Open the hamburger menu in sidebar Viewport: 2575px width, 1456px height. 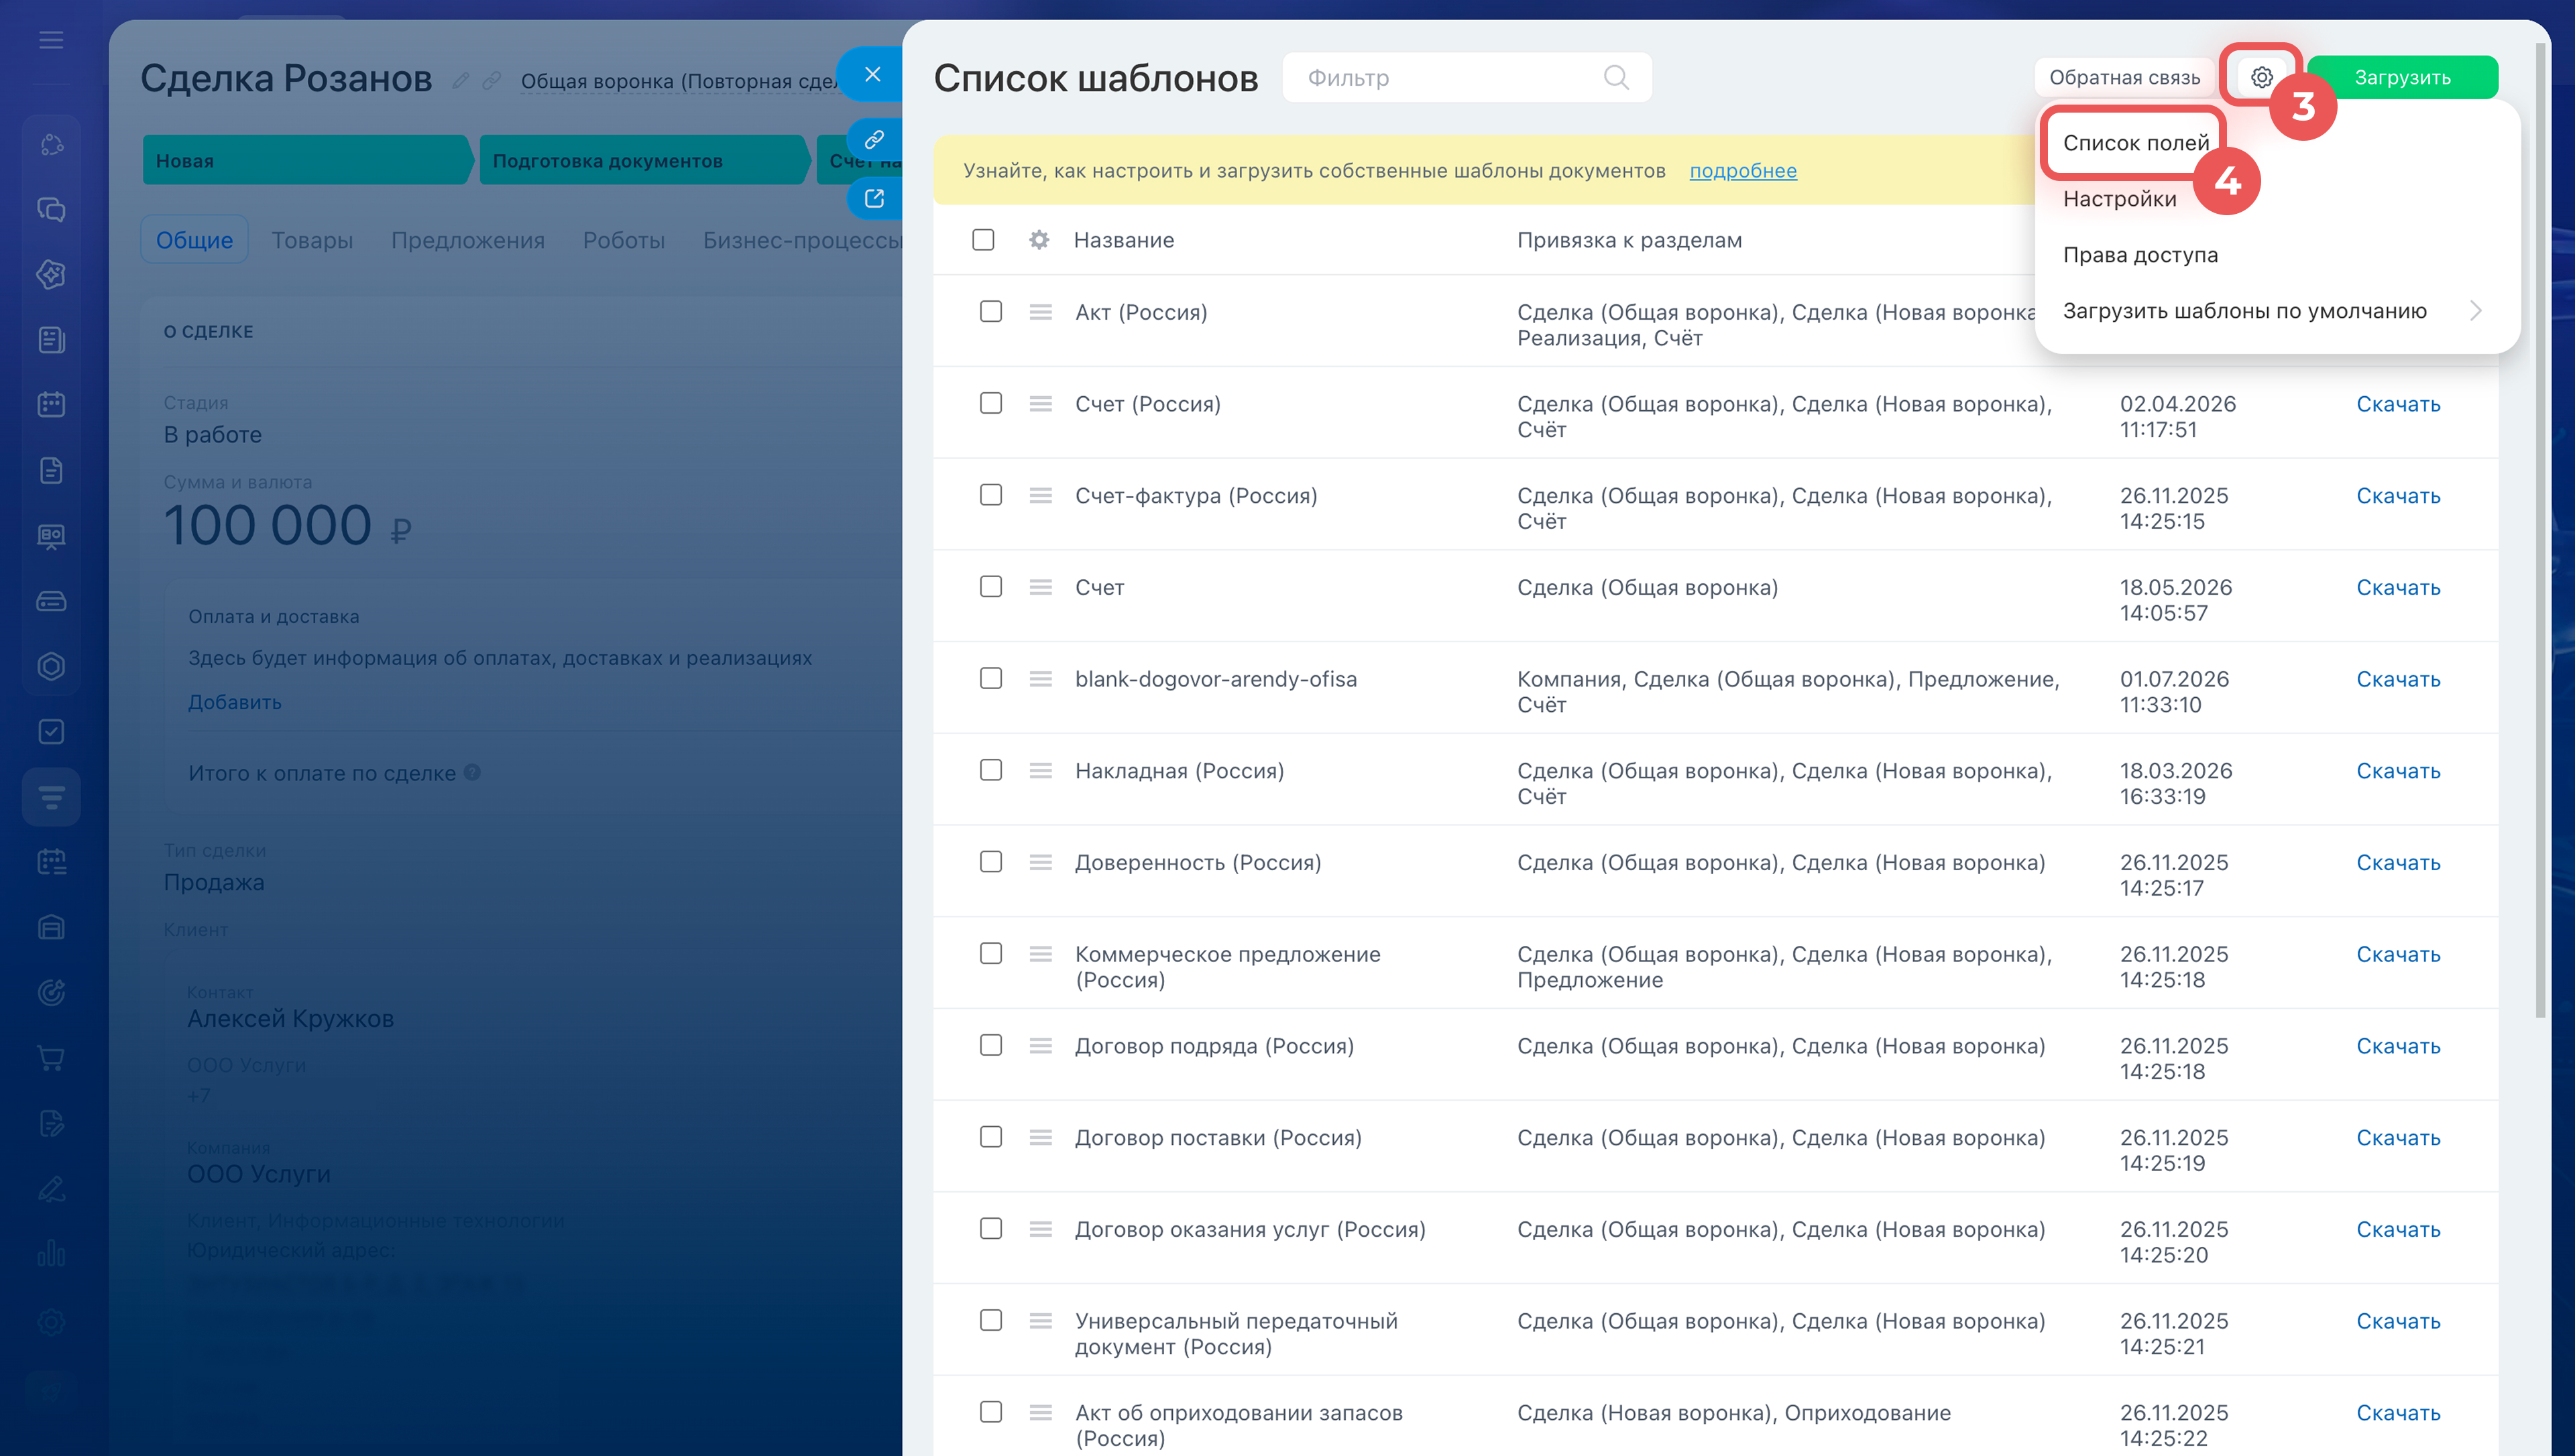pyautogui.click(x=51, y=40)
